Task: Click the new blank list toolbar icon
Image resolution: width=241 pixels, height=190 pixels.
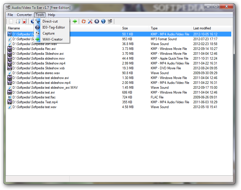Action: point(11,21)
